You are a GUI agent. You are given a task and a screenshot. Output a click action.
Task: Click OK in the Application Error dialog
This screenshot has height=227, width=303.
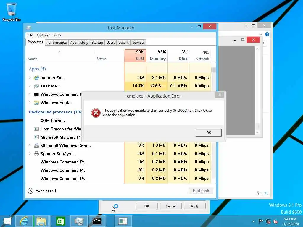click(x=209, y=133)
